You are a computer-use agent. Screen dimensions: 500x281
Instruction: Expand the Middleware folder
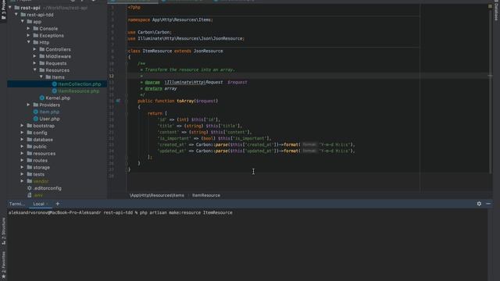tap(34, 56)
